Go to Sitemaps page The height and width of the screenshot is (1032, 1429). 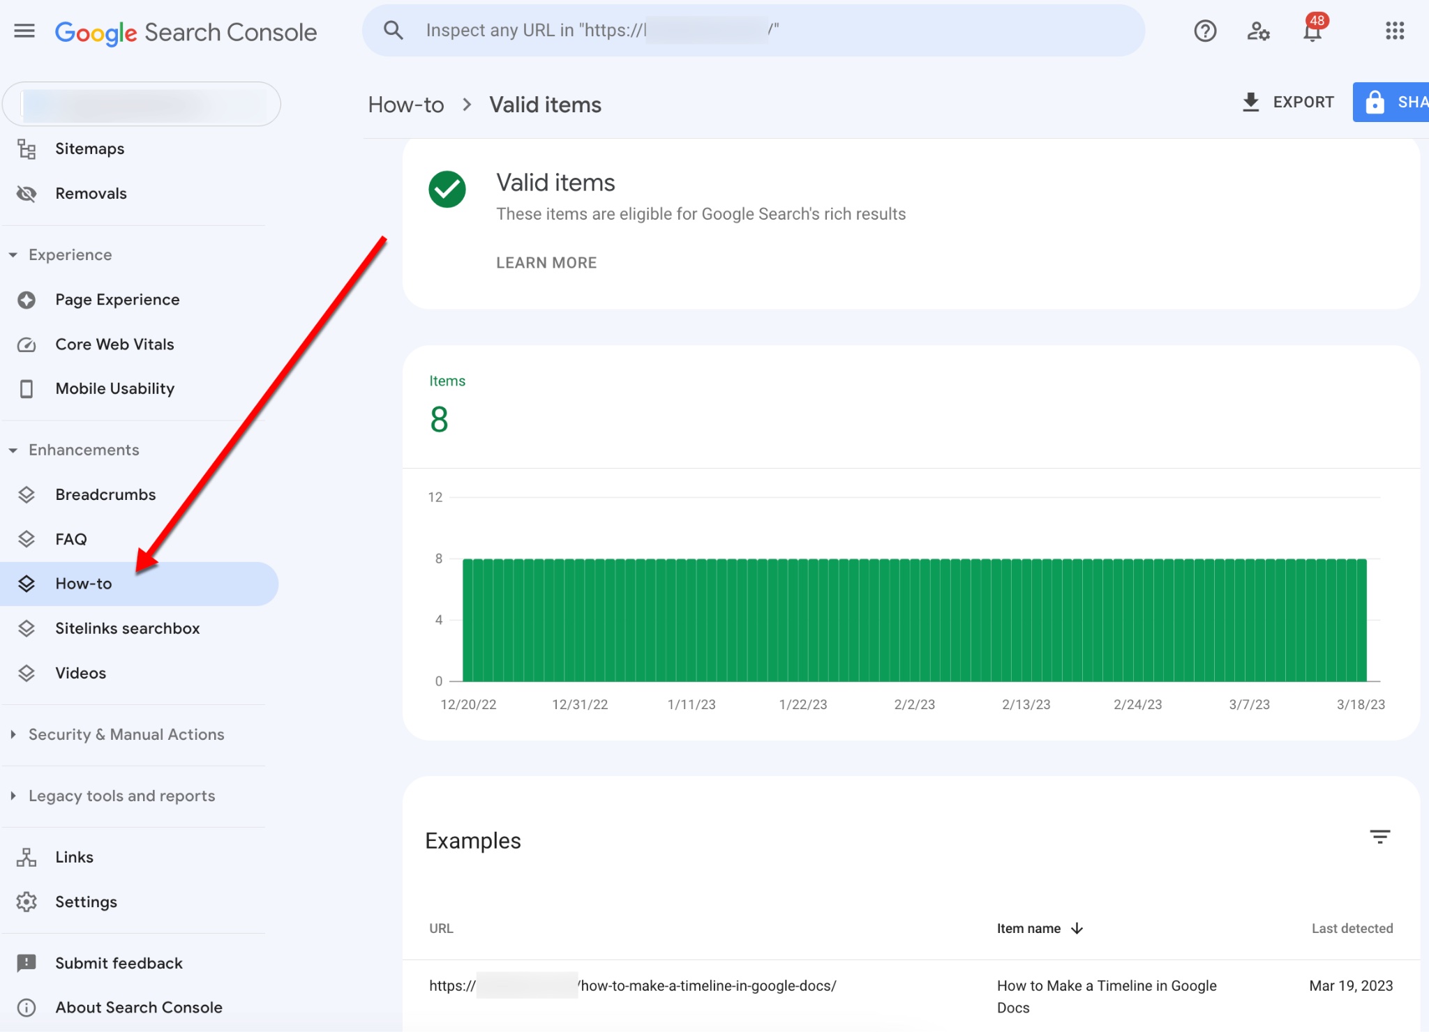[89, 149]
